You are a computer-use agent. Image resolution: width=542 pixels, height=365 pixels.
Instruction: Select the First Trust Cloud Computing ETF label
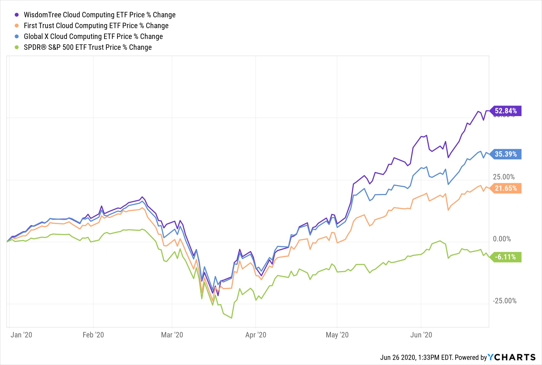[x=96, y=26]
